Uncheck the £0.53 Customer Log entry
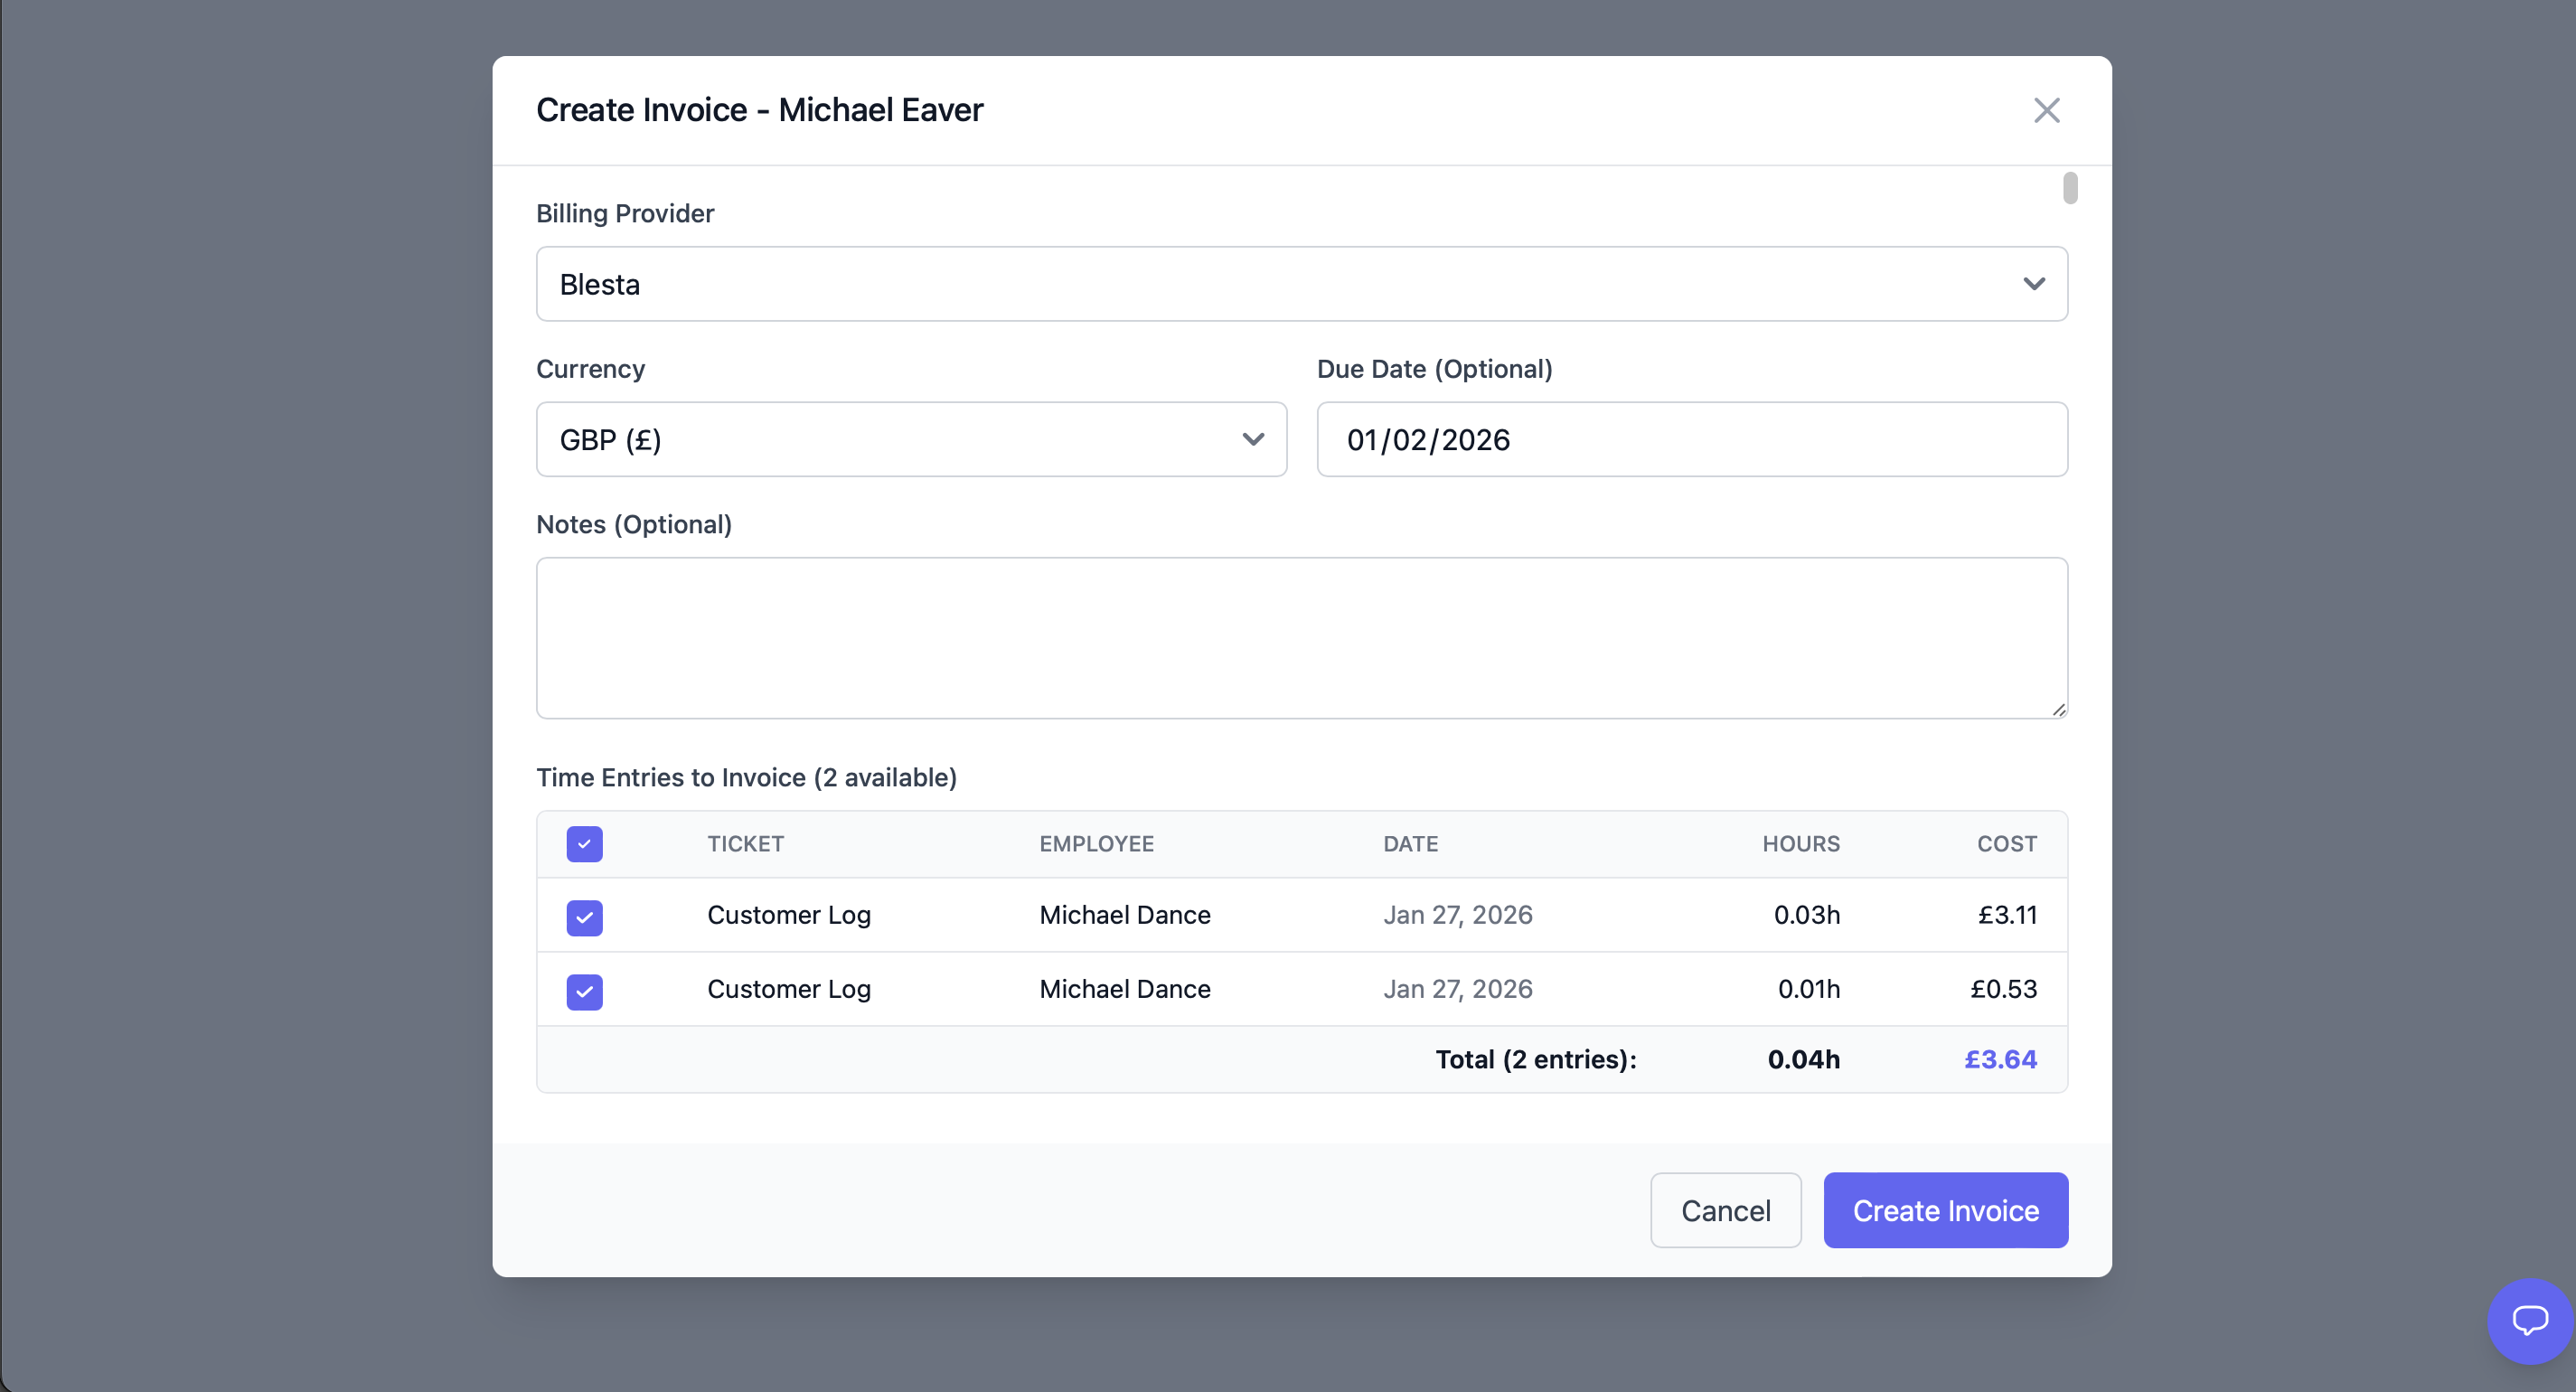 (x=584, y=991)
